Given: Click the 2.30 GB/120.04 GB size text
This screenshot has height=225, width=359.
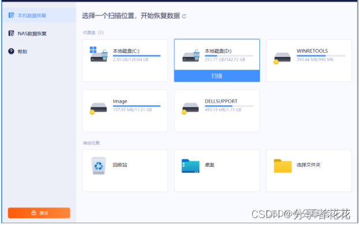Looking at the screenshot, I should [130, 59].
